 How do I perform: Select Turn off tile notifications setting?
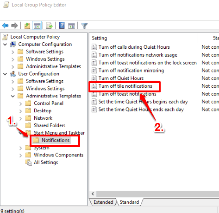point(125,86)
